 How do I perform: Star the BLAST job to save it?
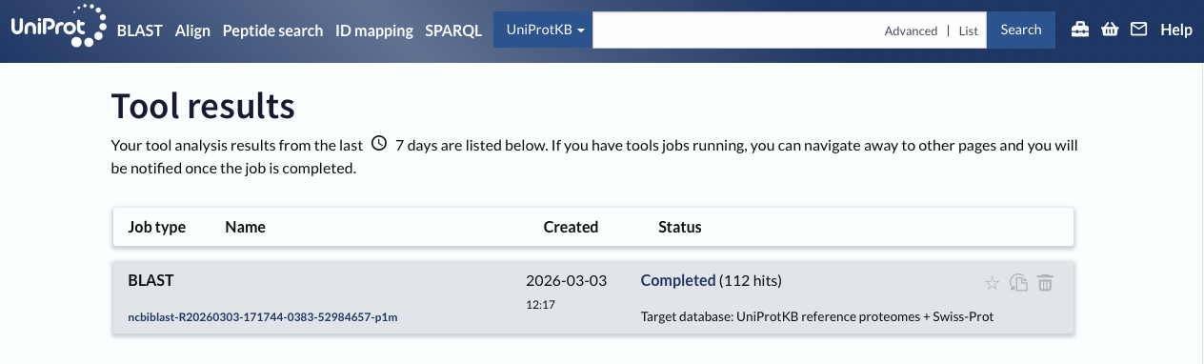point(992,282)
